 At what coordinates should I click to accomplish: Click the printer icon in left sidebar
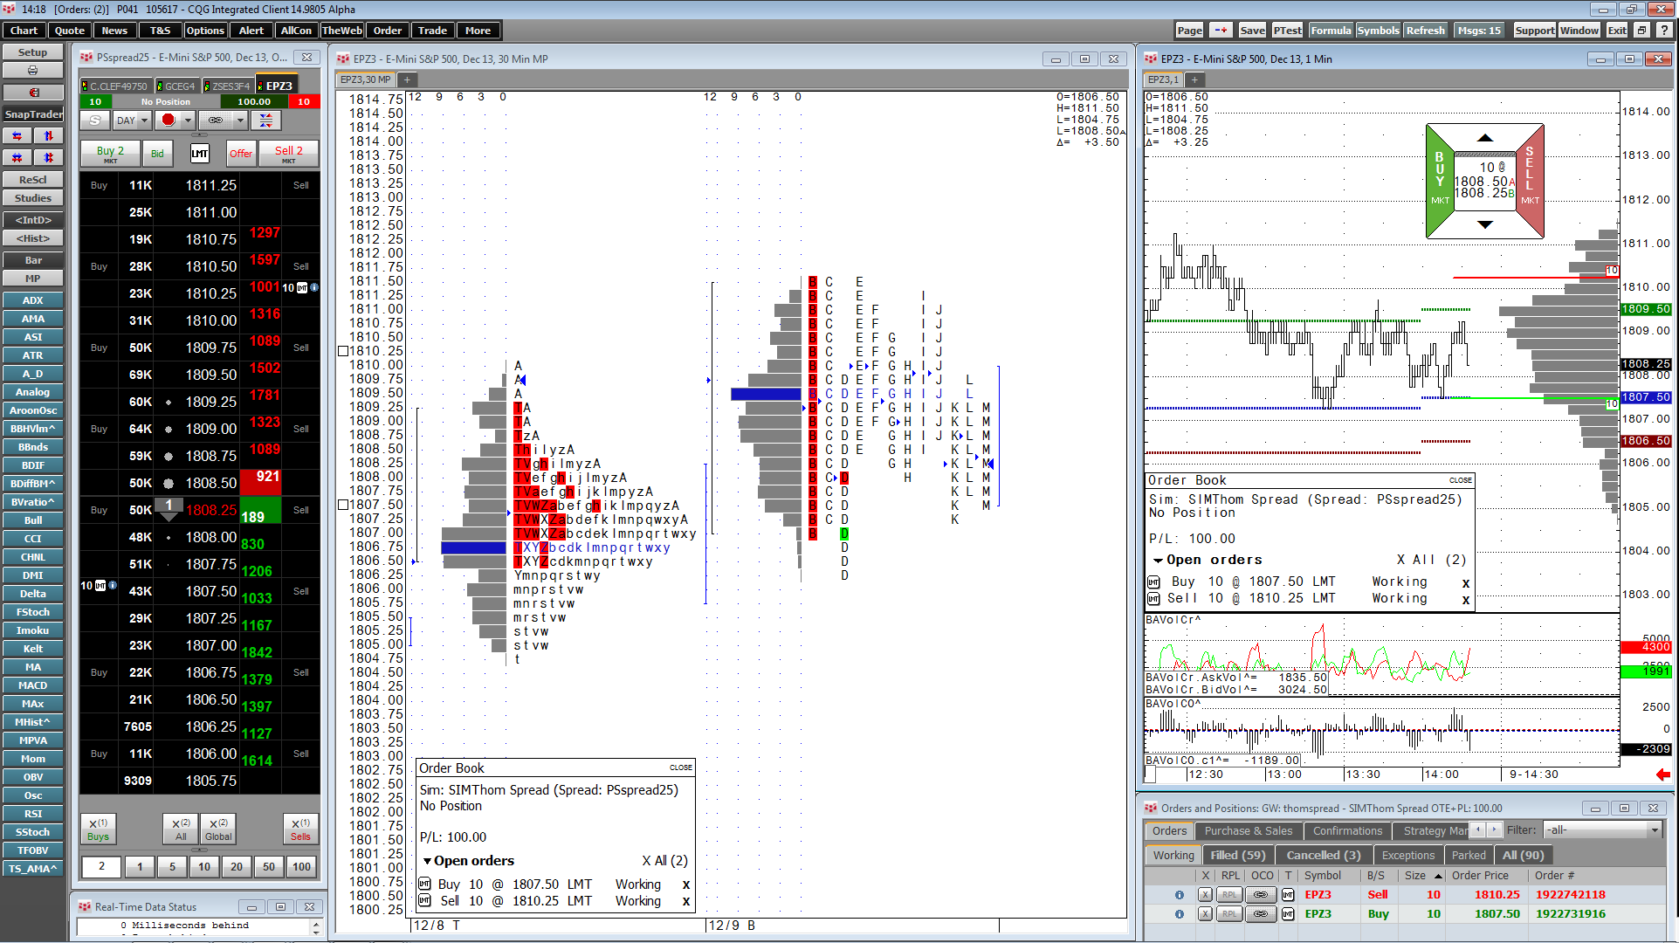click(x=32, y=71)
